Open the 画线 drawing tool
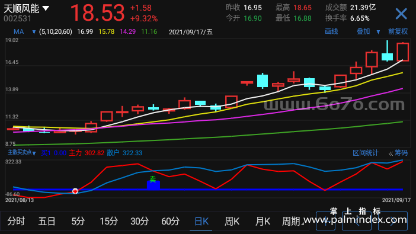416x234 pixels. pos(331,31)
